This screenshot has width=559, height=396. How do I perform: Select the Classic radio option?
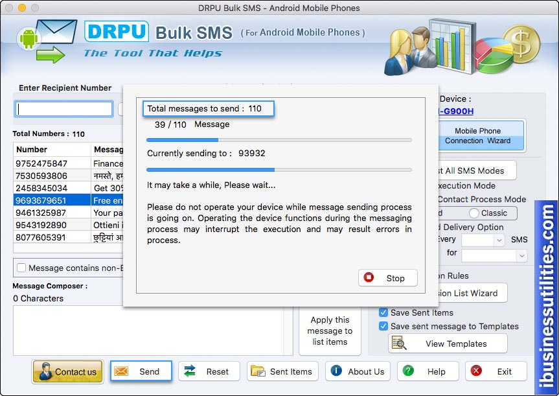pyautogui.click(x=473, y=213)
